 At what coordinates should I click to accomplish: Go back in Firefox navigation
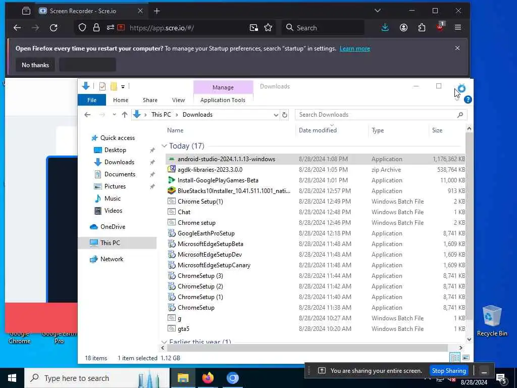point(17,28)
